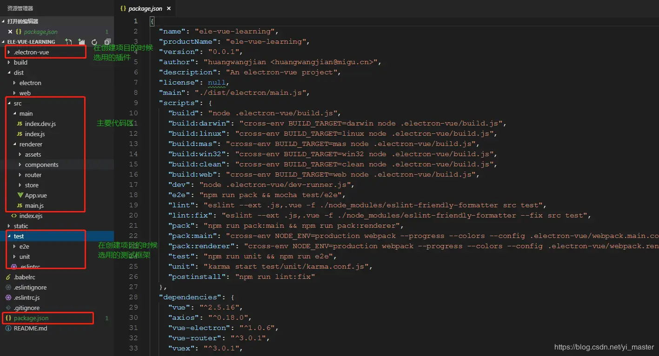
Task: Click the "scripts" key on line 9
Action: (179, 103)
